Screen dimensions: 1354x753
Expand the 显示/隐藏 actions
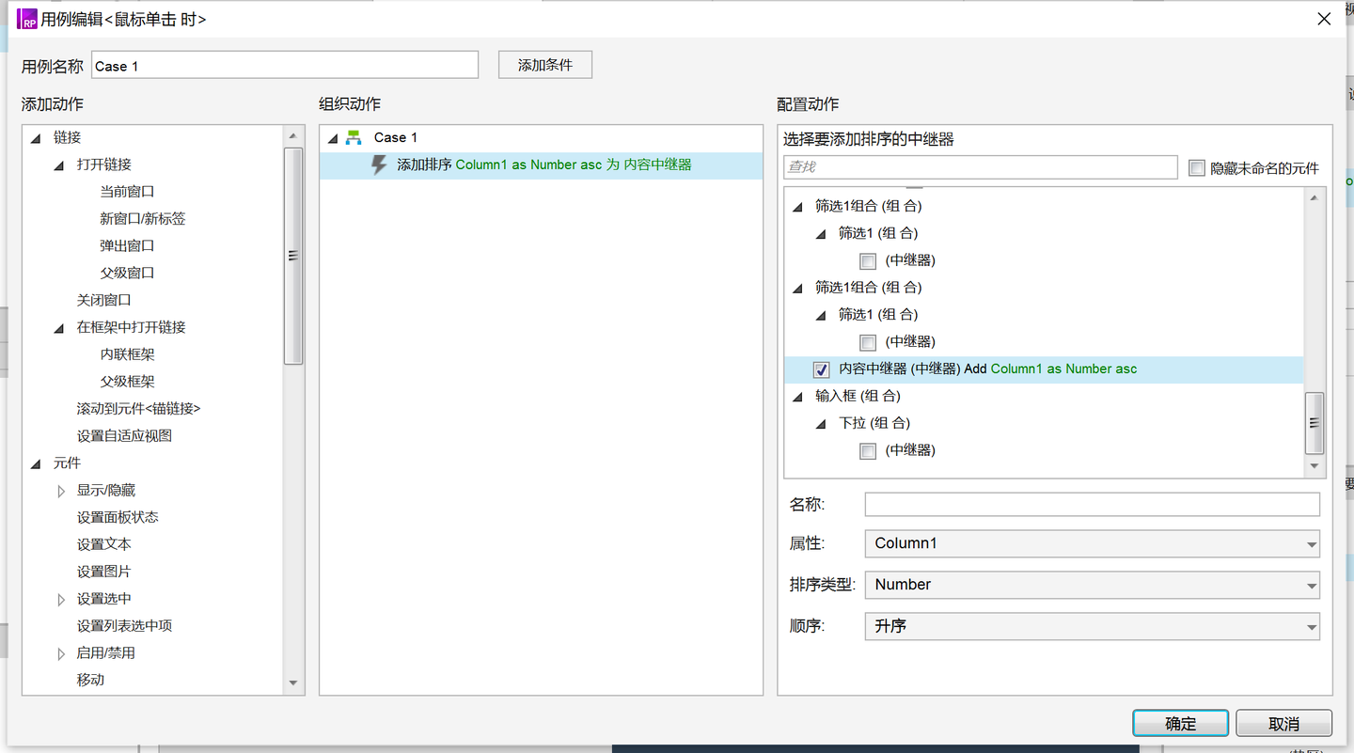(61, 491)
